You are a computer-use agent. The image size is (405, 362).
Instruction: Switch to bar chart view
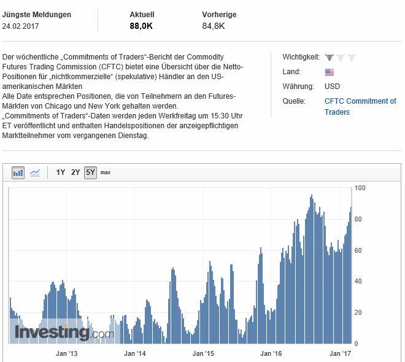coord(18,172)
